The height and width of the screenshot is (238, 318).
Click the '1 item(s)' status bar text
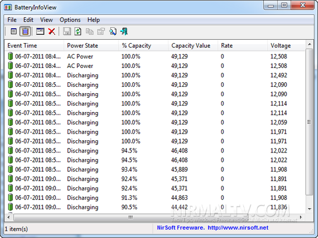pyautogui.click(x=16, y=229)
